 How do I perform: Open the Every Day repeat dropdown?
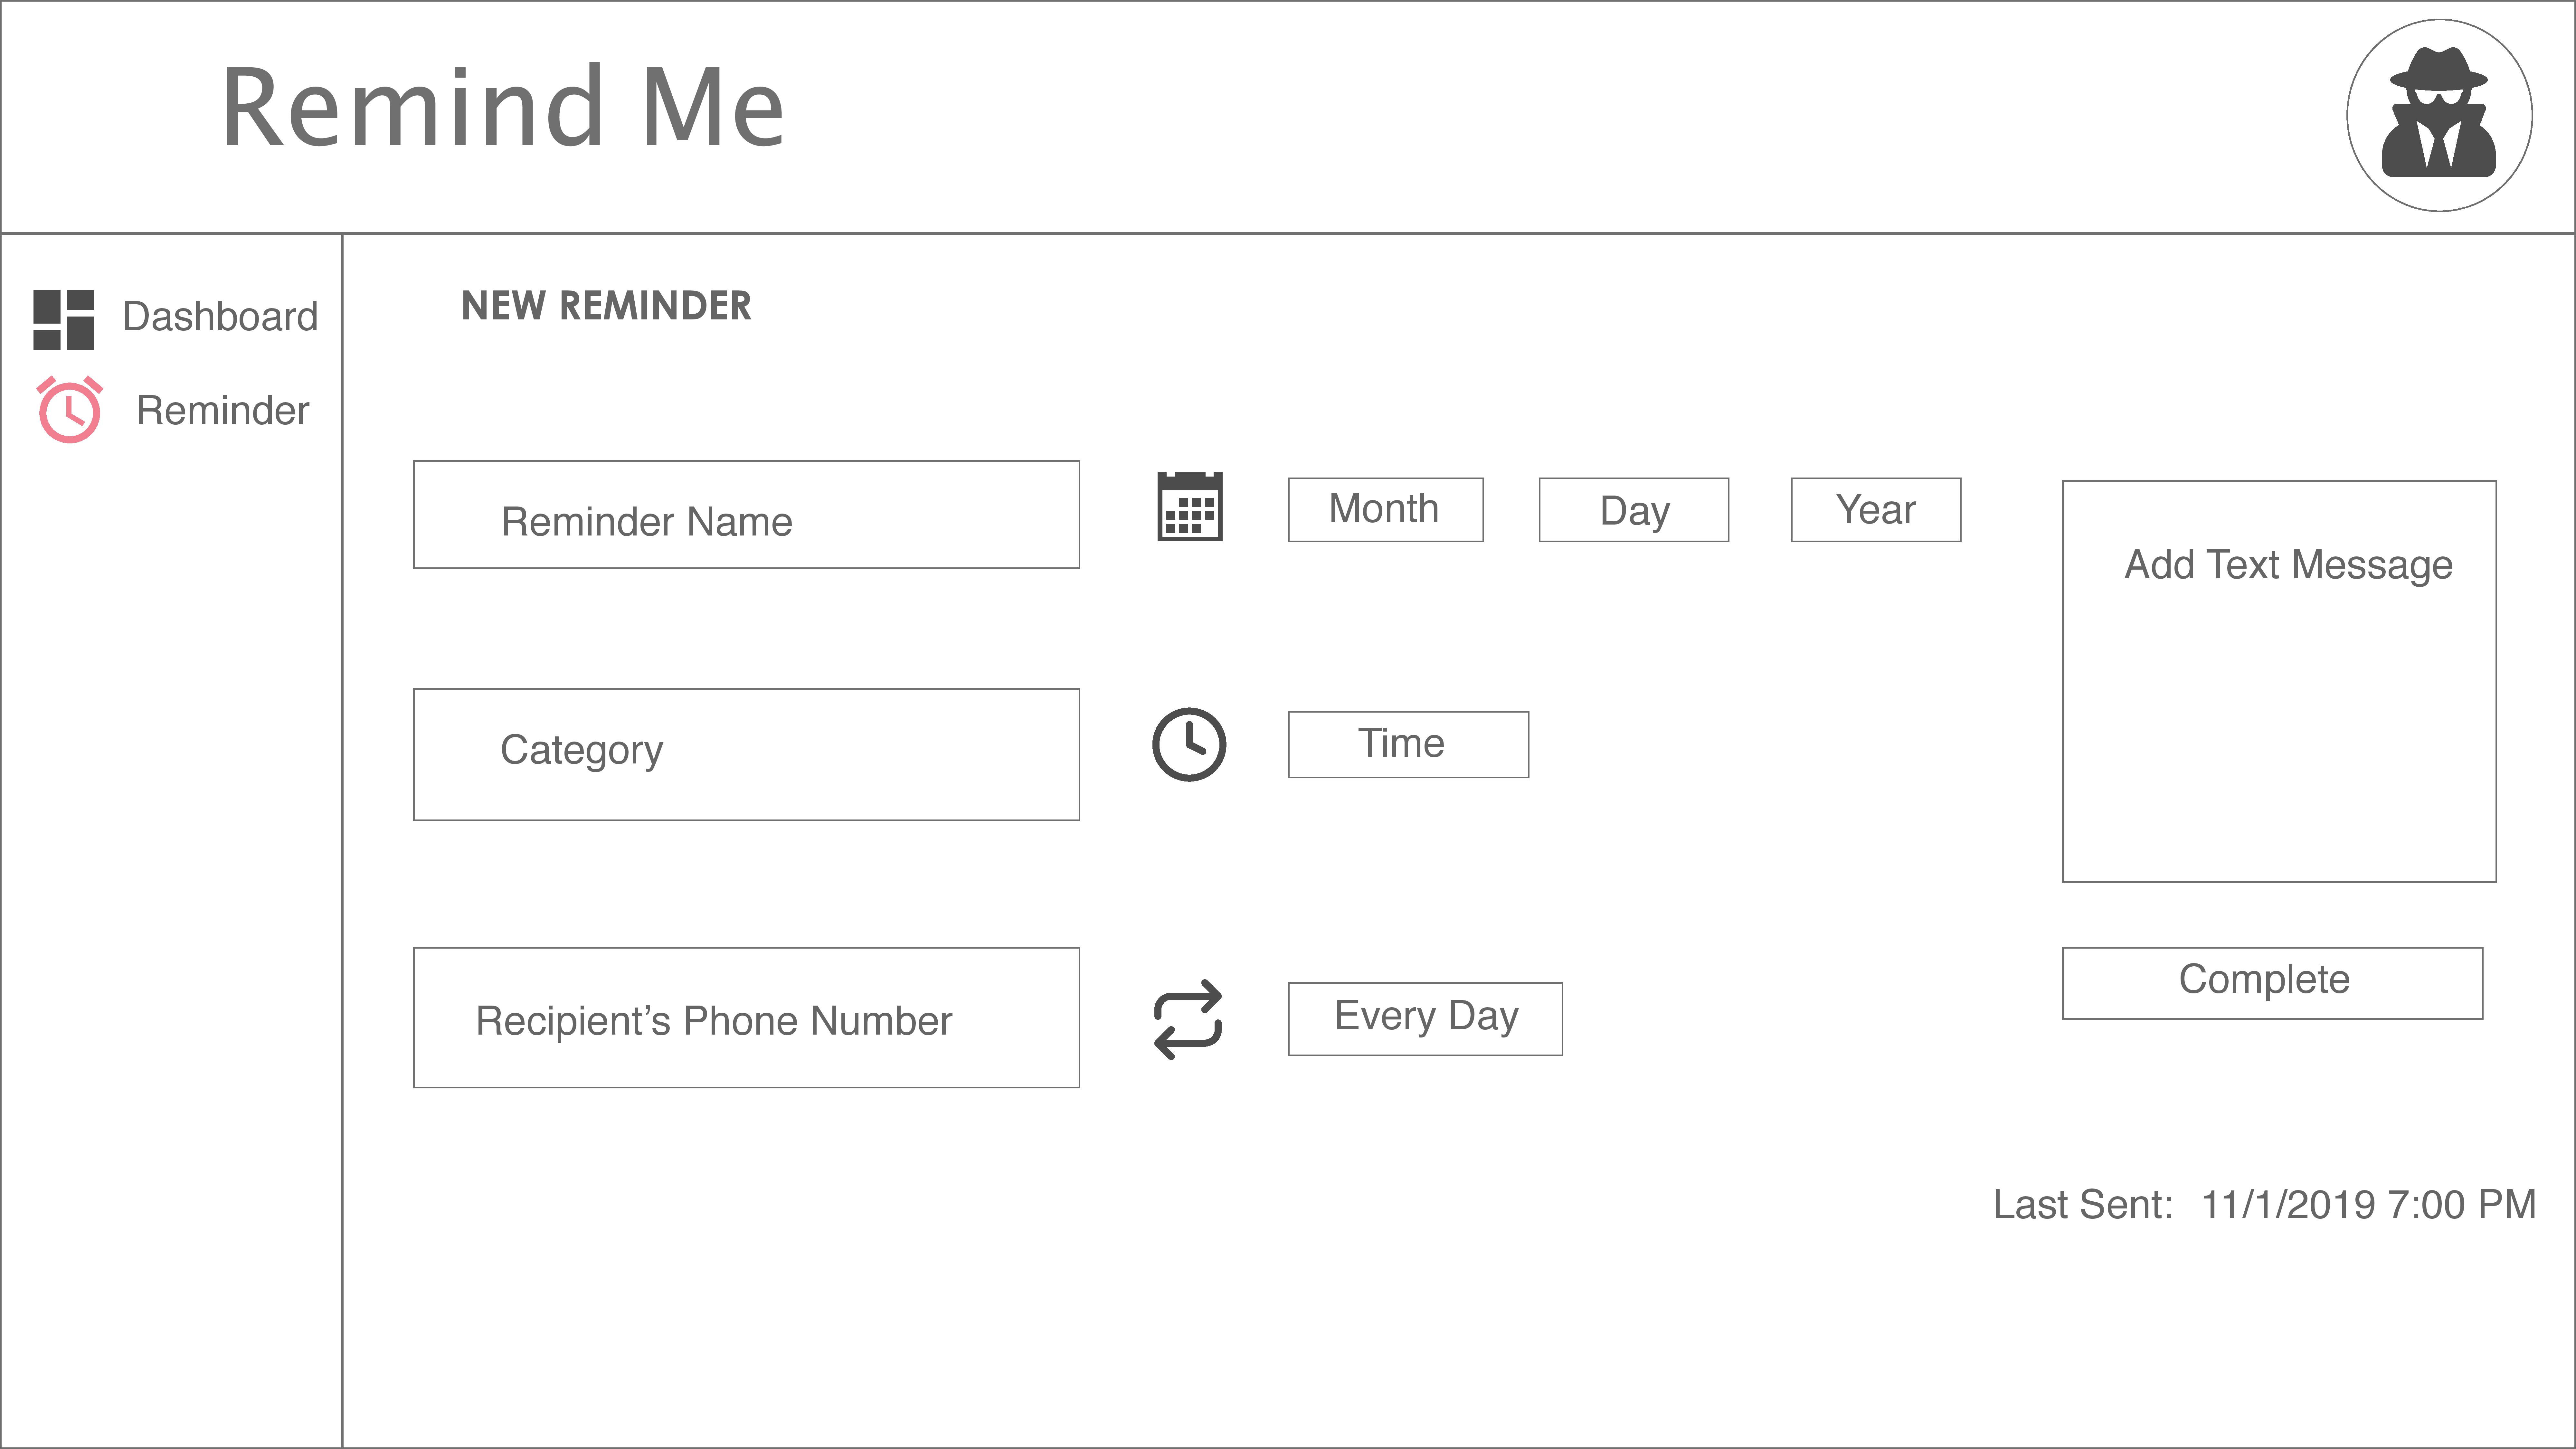(1425, 1018)
